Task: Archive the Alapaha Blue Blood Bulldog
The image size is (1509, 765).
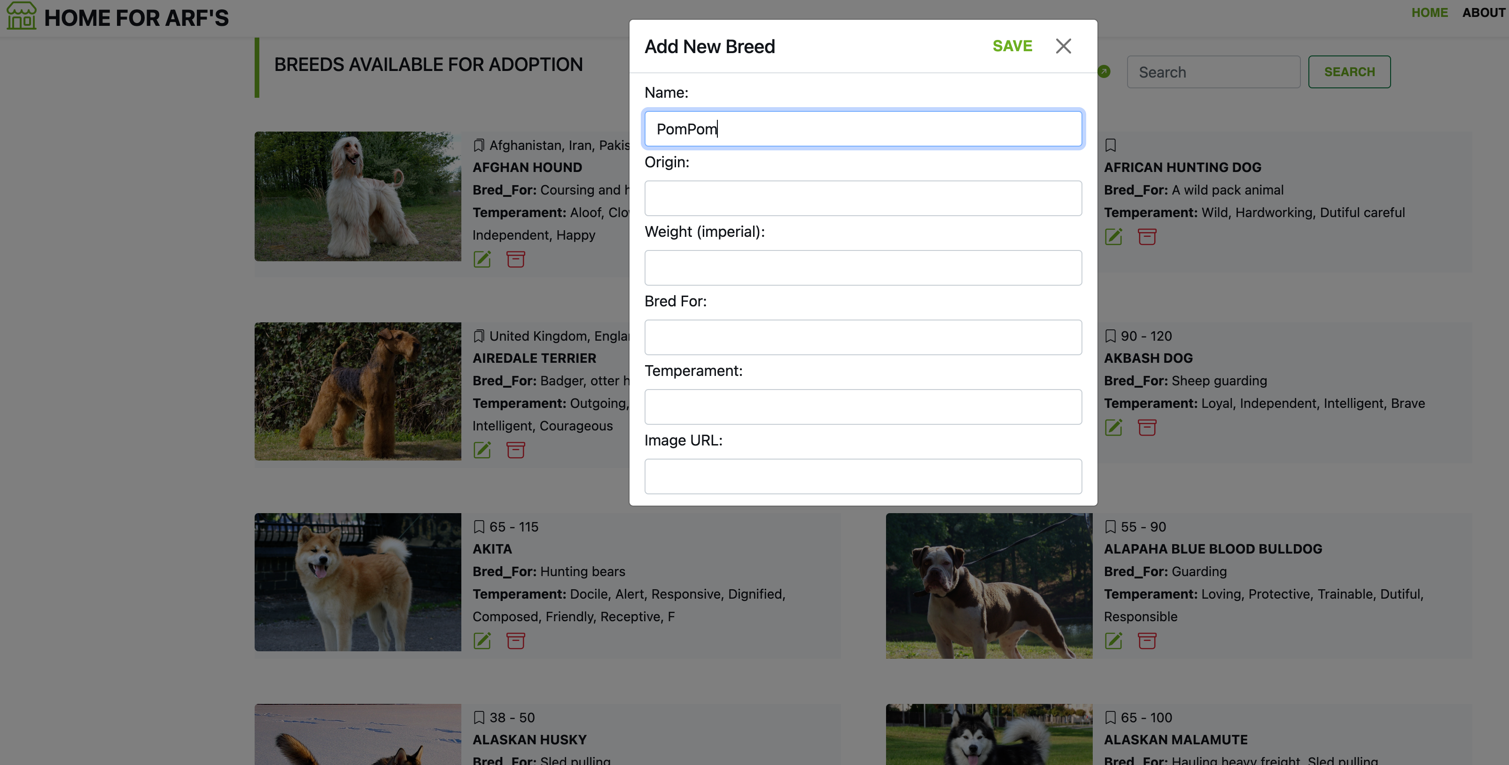Action: (1147, 640)
